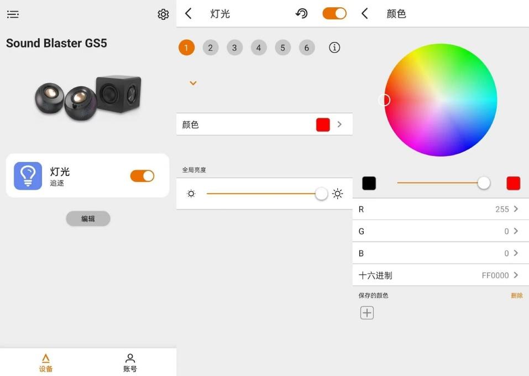Viewport: 529px width, 376px height.
Task: Select the 设备 tab
Action: point(46,361)
